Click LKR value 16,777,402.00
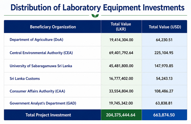Image resolution: width=191 pixels, height=124 pixels. pyautogui.click(x=121, y=79)
